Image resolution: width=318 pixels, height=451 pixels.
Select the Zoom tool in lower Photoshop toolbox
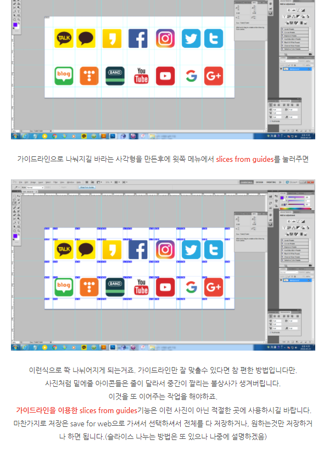pyautogui.click(x=19, y=230)
